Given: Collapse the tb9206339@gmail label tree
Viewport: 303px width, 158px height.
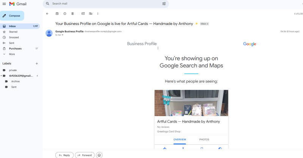Looking at the screenshot, I should (x=2, y=76).
